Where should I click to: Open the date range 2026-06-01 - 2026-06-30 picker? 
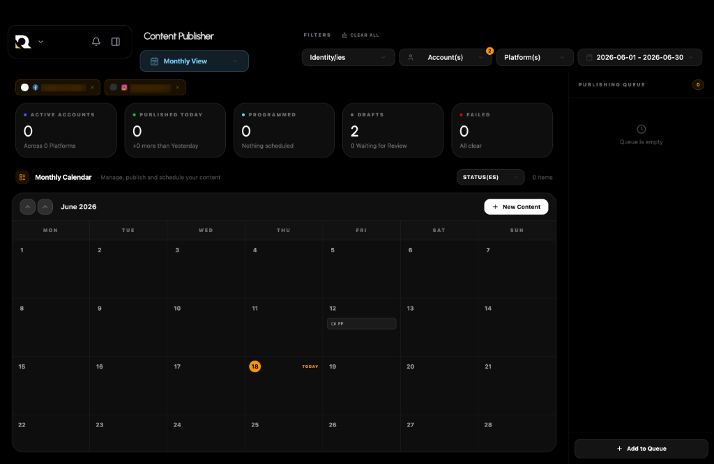pos(640,57)
